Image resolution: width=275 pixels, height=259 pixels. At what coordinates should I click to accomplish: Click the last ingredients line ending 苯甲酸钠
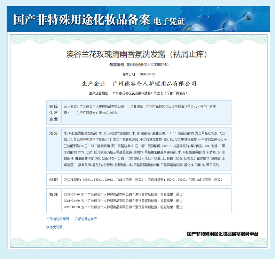pyautogui.click(x=141, y=165)
